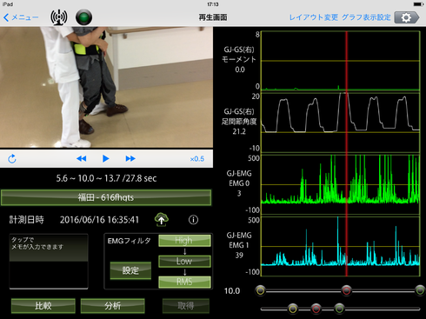Tap the wireless sensor antenna icon
426x319 pixels.
pos(59,17)
